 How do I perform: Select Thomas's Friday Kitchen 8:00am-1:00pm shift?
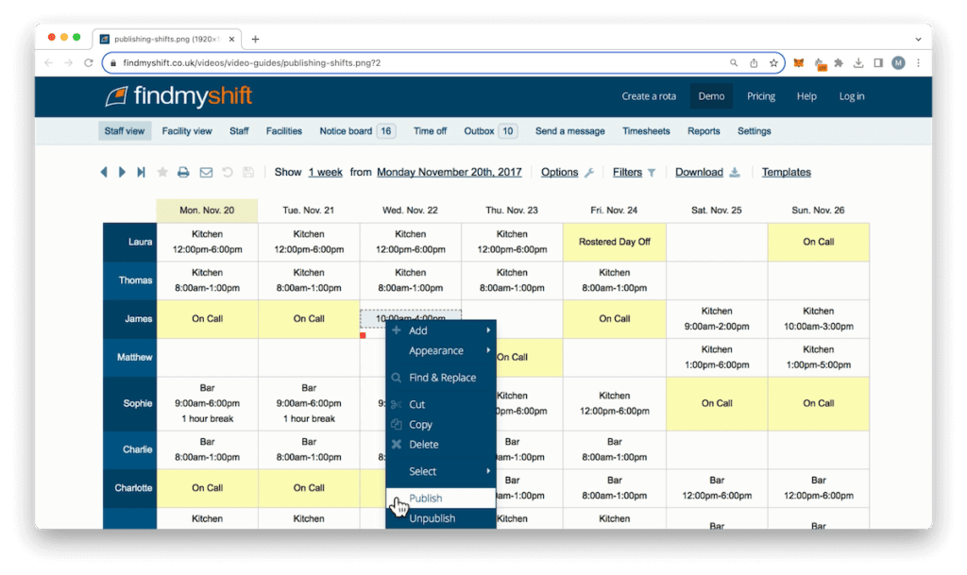coord(614,279)
